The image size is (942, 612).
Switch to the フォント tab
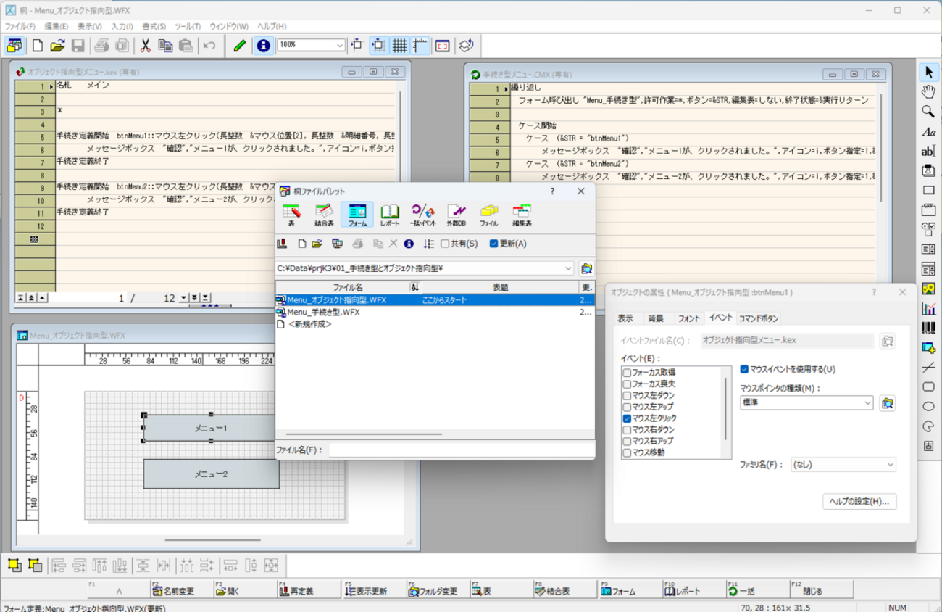pos(688,318)
